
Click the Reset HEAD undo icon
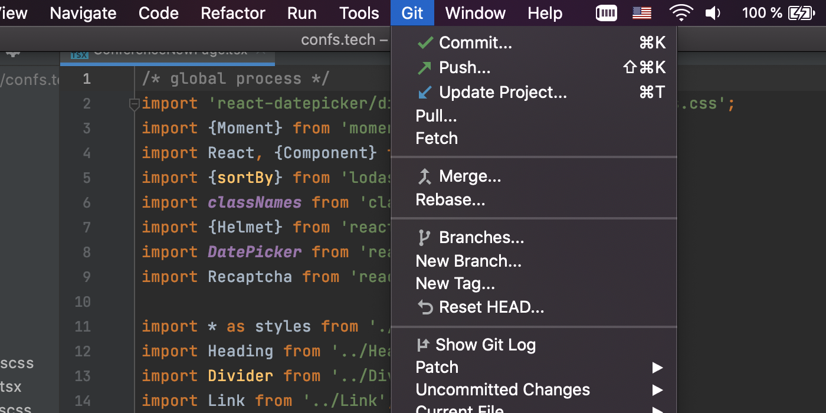(x=425, y=307)
